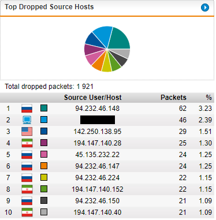Click the percent column header
This screenshot has width=216, height=220.
tap(208, 98)
